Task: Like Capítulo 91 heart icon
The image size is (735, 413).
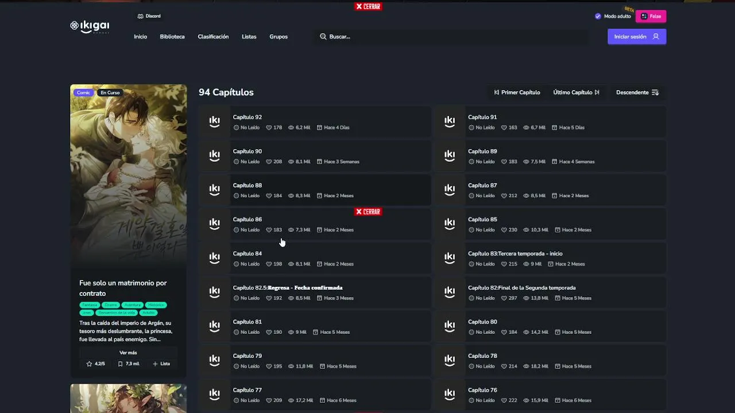Action: [x=504, y=127]
